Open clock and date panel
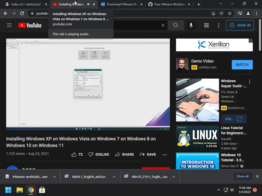The width and height of the screenshot is (262, 196). pyautogui.click(x=245, y=190)
